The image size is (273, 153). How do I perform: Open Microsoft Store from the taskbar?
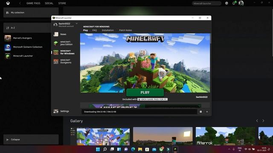click(147, 149)
